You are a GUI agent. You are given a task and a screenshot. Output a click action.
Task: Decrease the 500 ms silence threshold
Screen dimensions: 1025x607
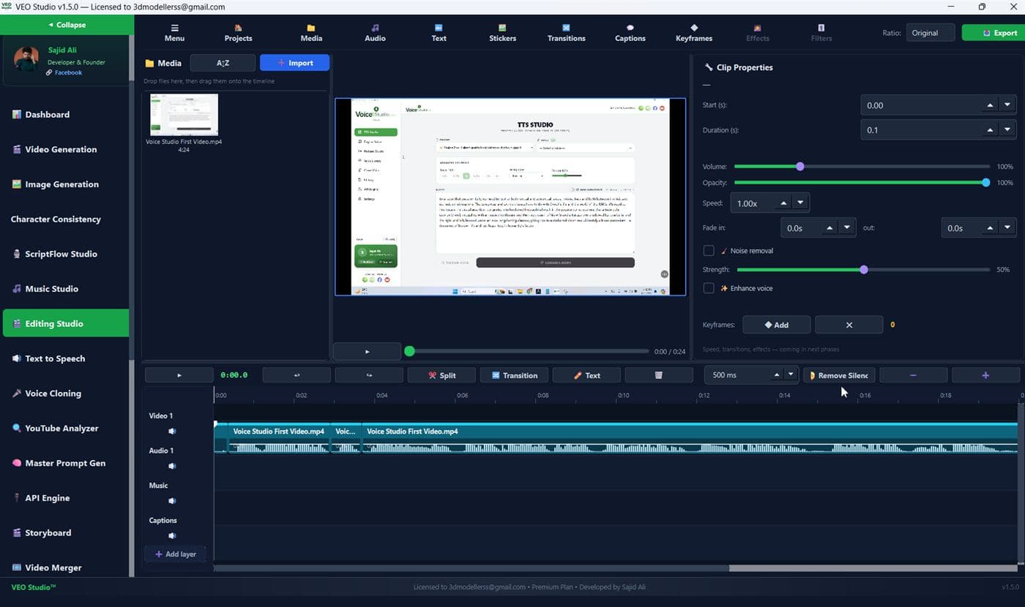[x=791, y=375]
